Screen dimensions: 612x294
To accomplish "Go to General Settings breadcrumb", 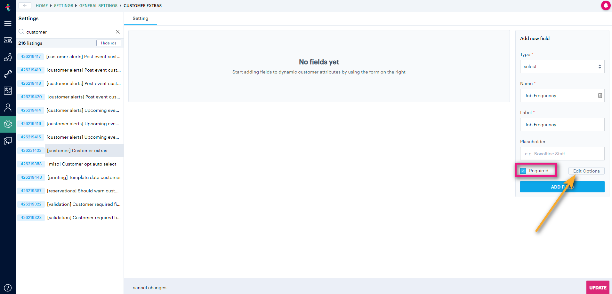I will (98, 6).
